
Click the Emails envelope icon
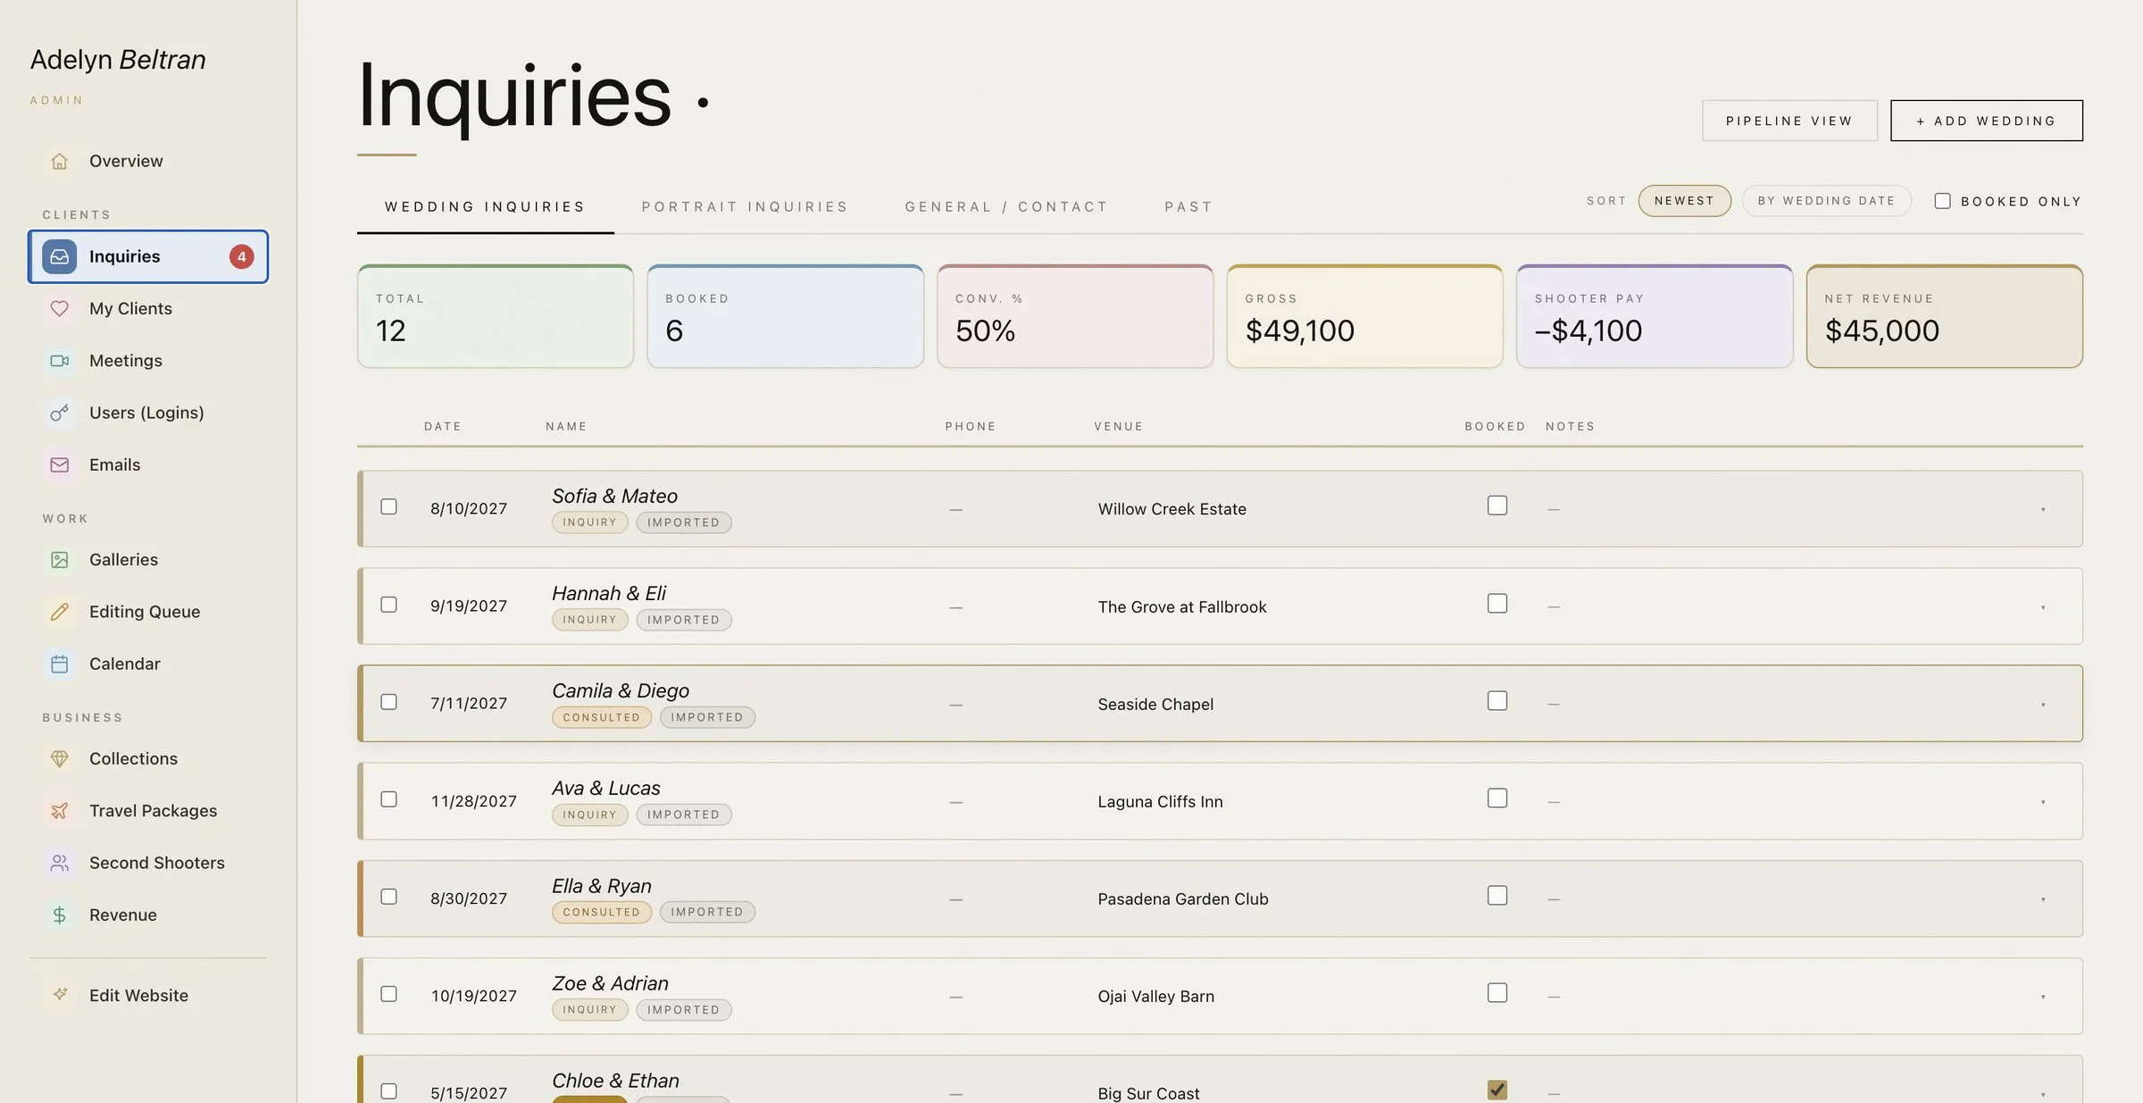(x=59, y=464)
